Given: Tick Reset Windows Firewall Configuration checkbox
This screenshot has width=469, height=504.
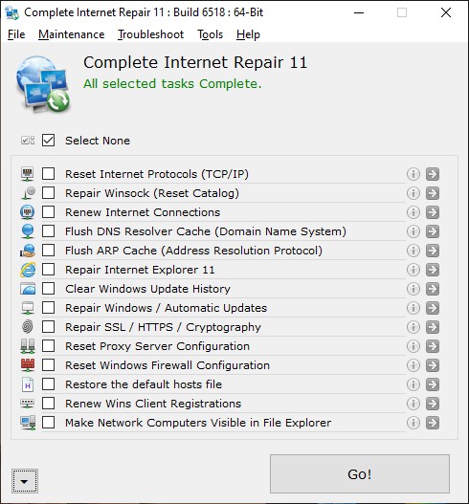Looking at the screenshot, I should tap(48, 365).
